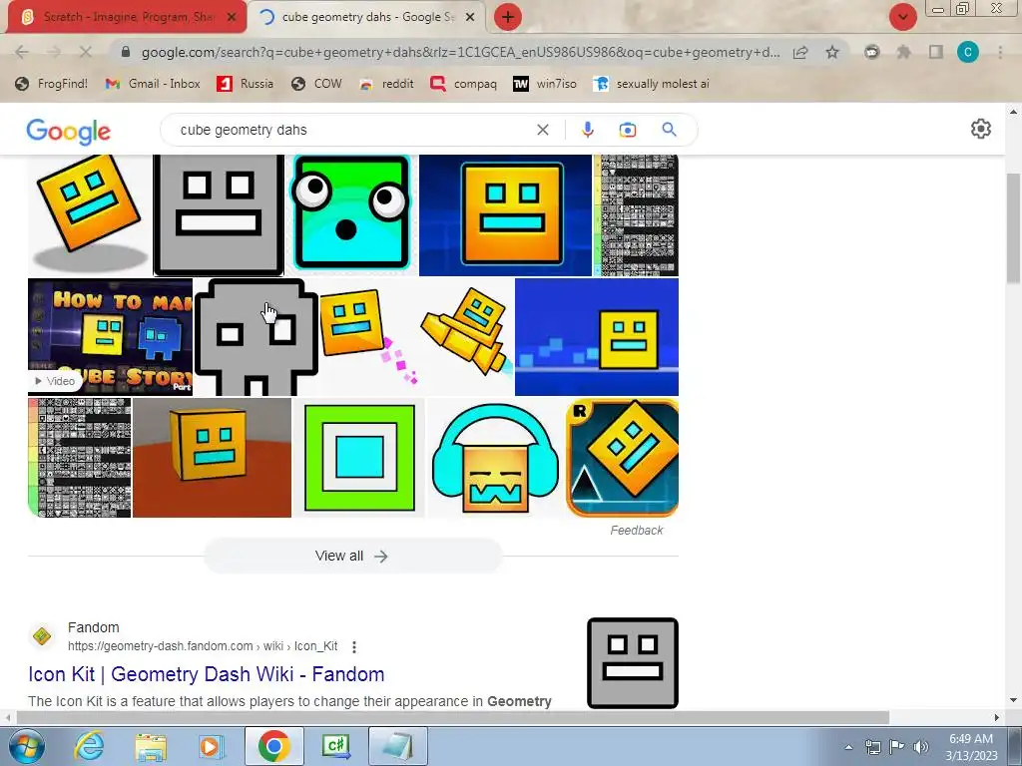Open Chrome's three-dot menu
The image size is (1022, 766).
[1000, 52]
